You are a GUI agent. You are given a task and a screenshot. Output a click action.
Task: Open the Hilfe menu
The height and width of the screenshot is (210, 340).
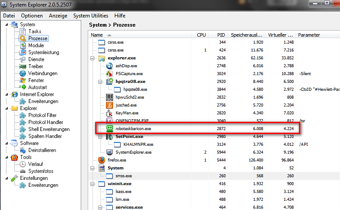120,16
